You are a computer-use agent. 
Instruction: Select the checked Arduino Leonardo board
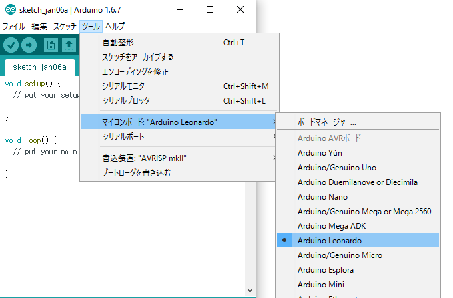coord(358,241)
